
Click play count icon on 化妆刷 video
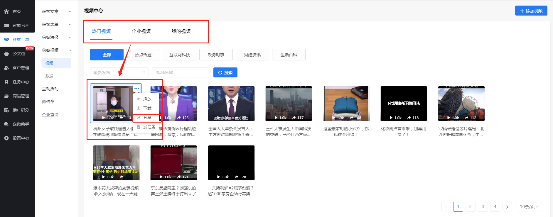[391, 118]
